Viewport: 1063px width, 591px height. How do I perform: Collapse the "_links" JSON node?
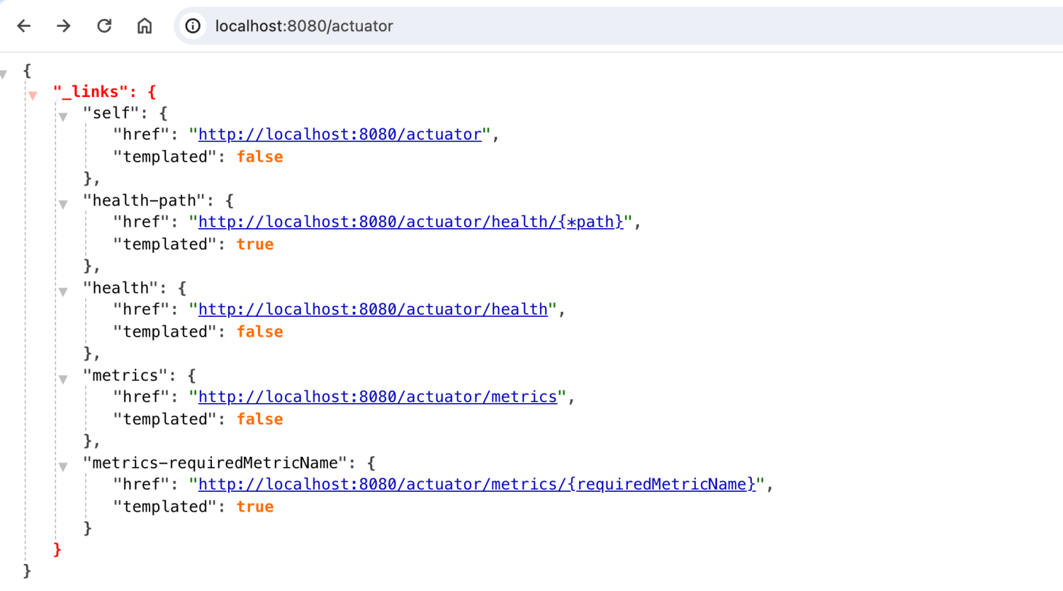click(x=33, y=95)
